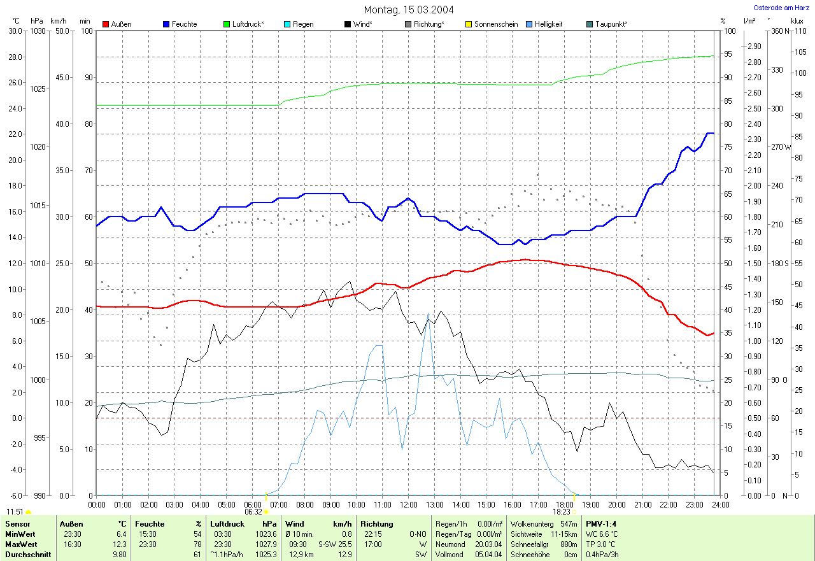The height and width of the screenshot is (561, 815).
Task: Click the yellow sun icon beside 11:51
Action: click(29, 512)
